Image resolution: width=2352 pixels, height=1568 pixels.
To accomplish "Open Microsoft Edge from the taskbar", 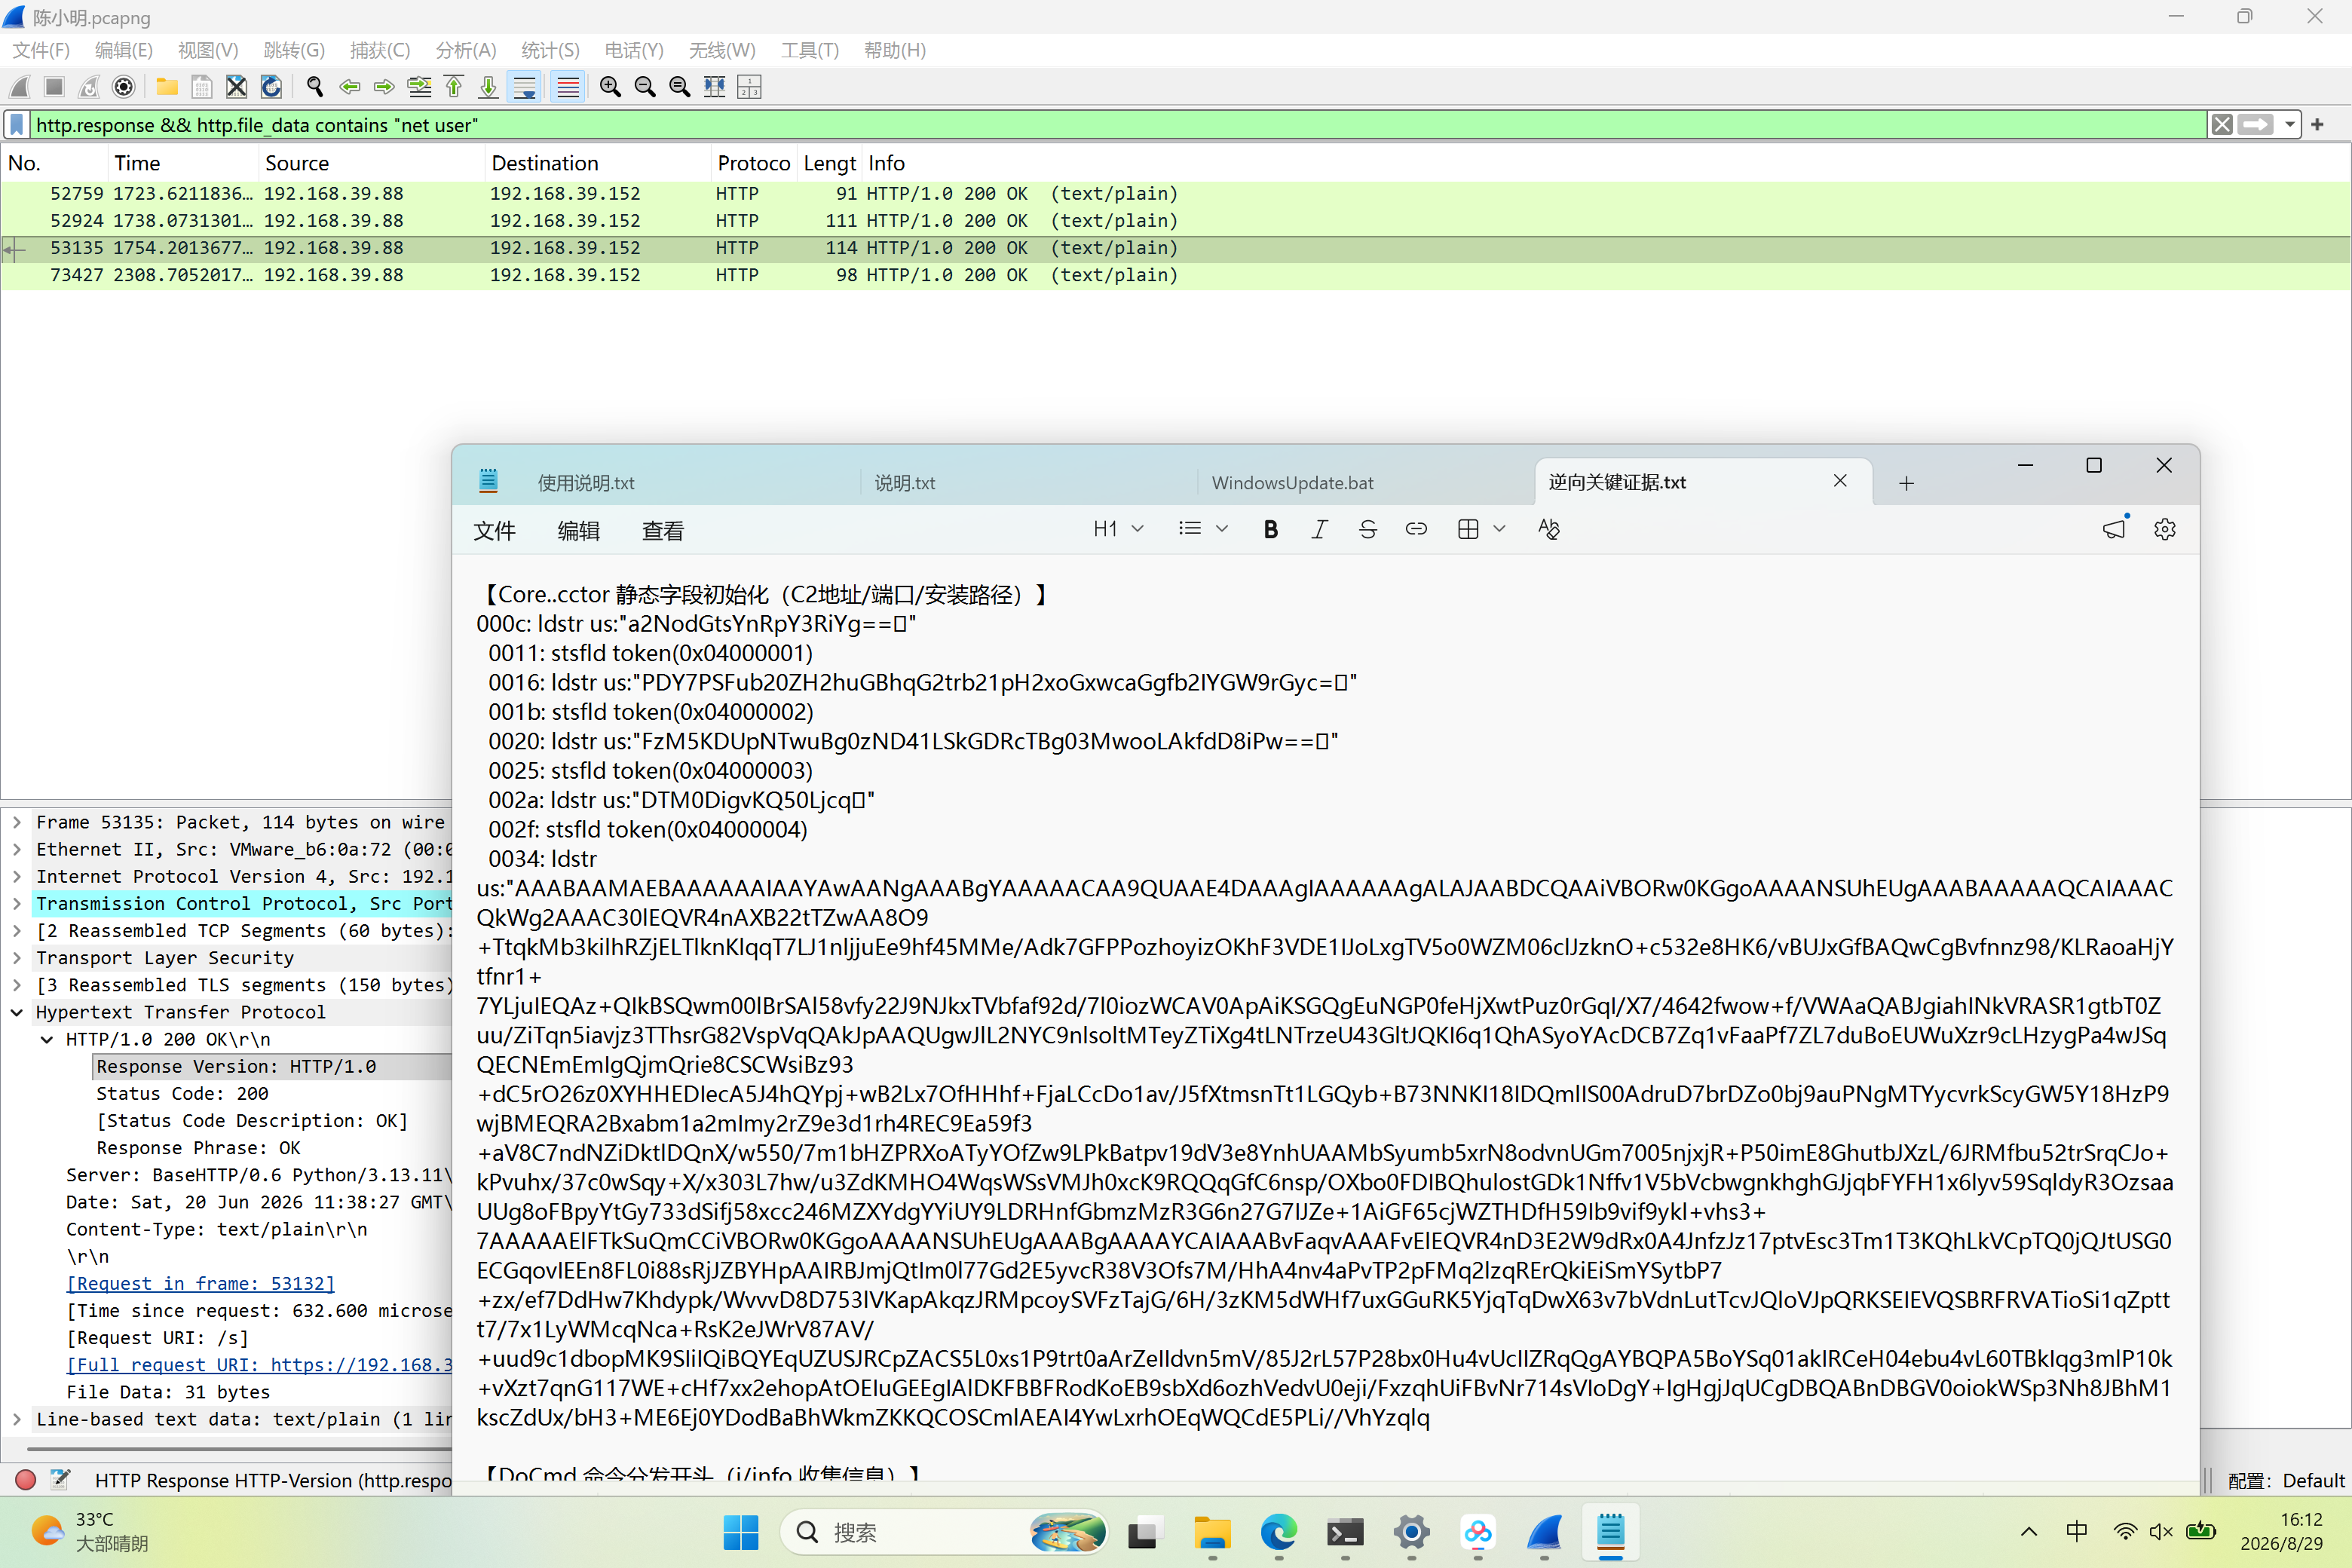I will point(1278,1532).
